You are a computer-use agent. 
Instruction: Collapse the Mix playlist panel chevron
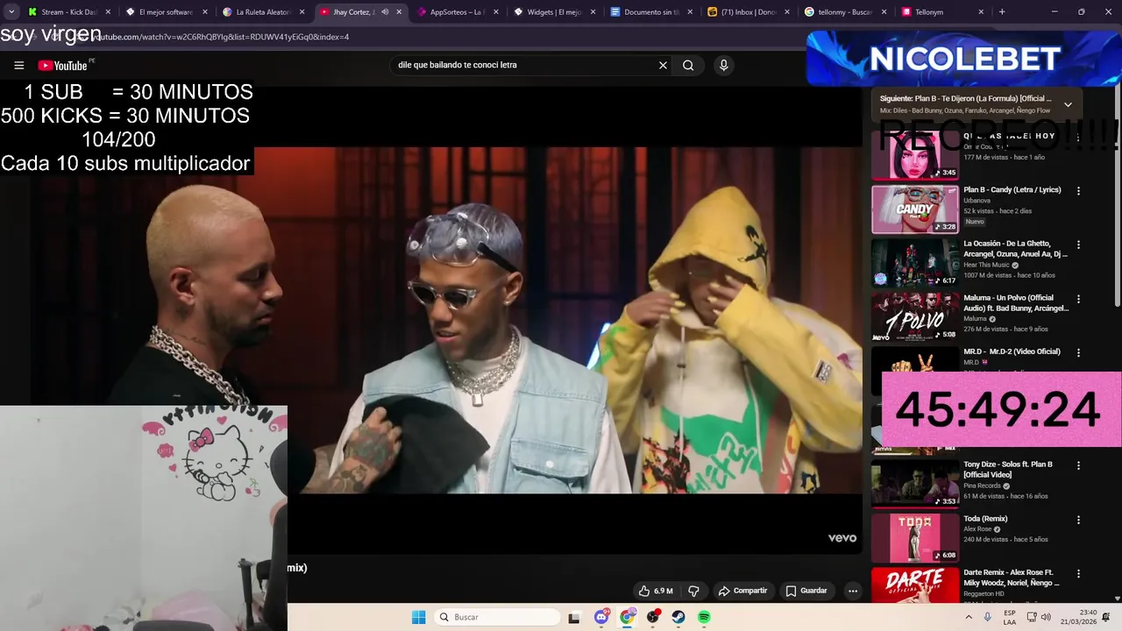coord(1068,104)
